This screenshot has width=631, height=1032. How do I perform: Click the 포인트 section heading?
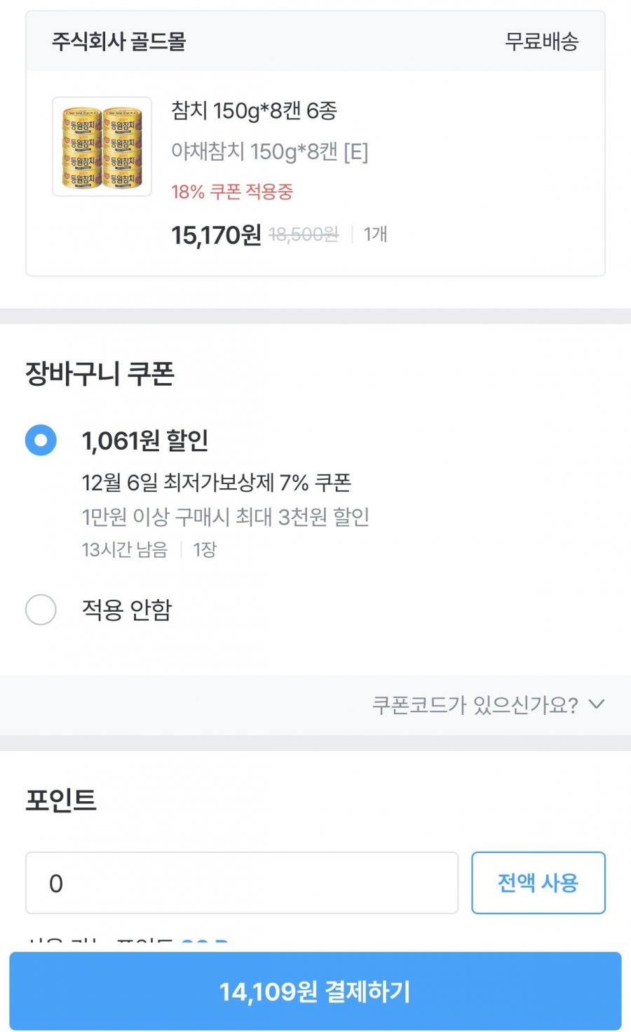61,800
